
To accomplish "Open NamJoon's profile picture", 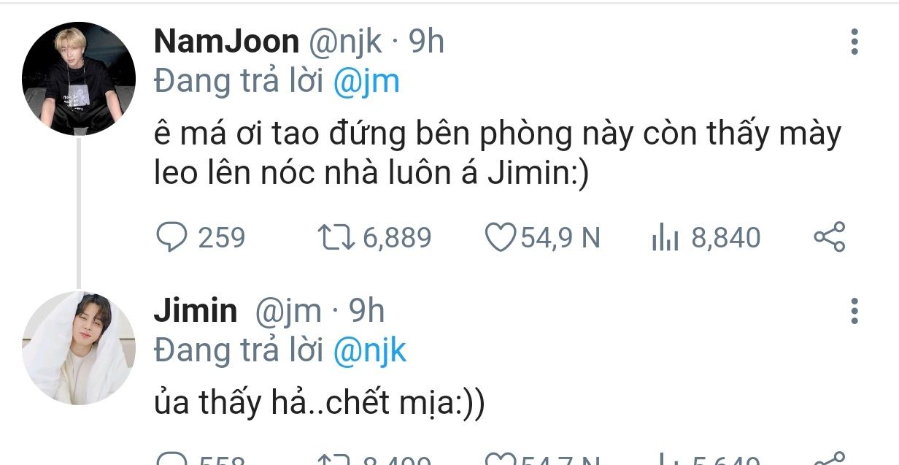I will pyautogui.click(x=79, y=79).
